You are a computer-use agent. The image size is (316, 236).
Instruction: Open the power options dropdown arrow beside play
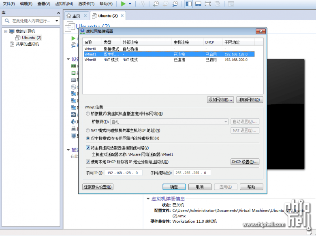click(x=130, y=4)
